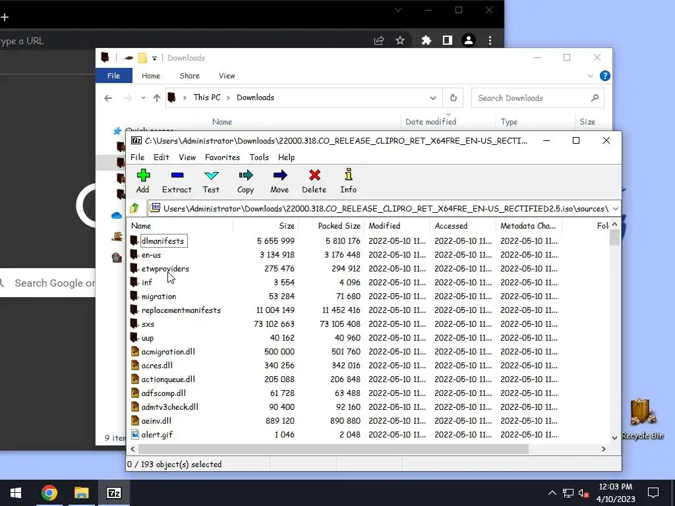Bookmark page with Chrome star icon
Screen dimensions: 675x506
[x=400, y=40]
